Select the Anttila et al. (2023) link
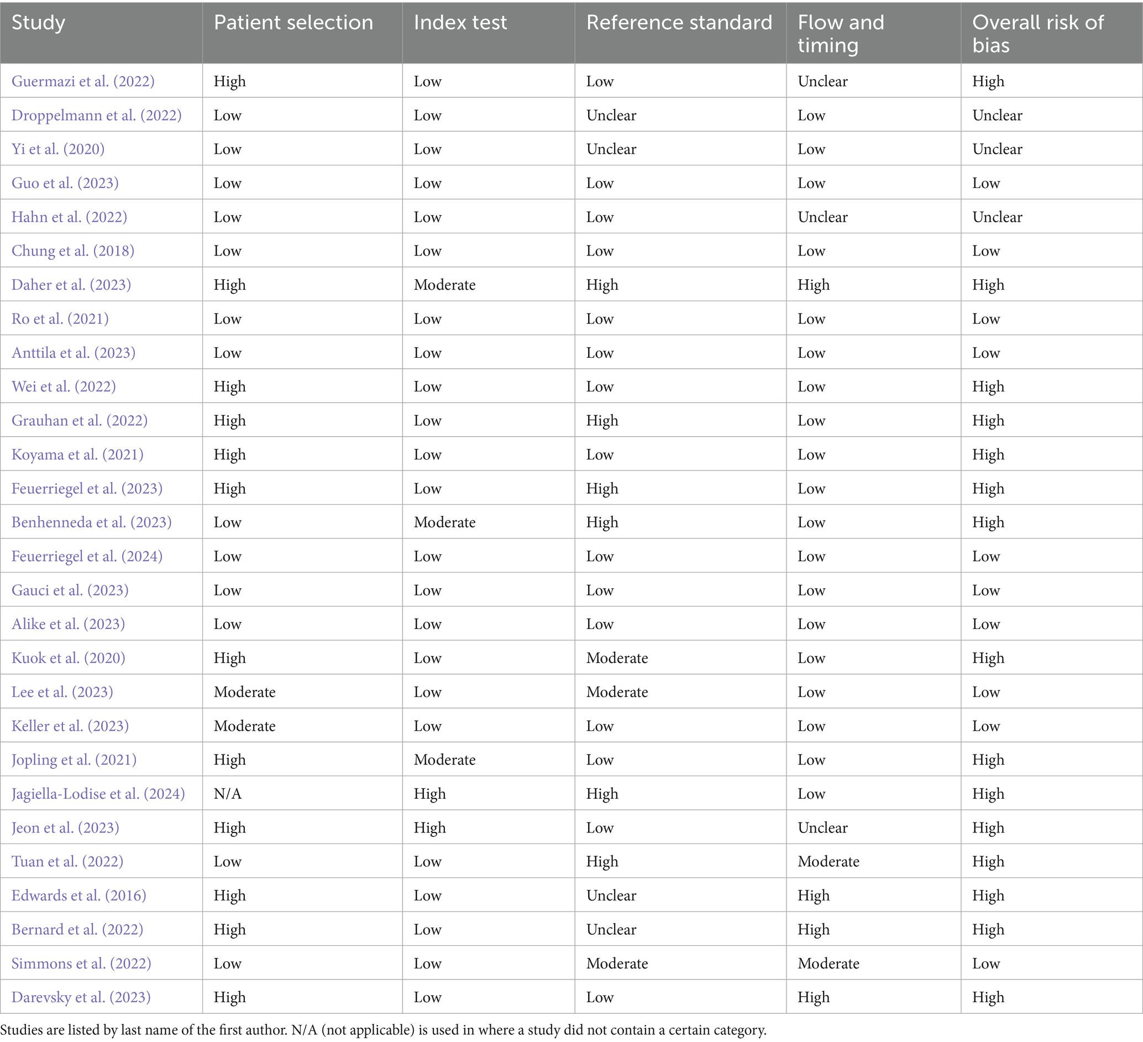The width and height of the screenshot is (1143, 1042). click(x=73, y=353)
